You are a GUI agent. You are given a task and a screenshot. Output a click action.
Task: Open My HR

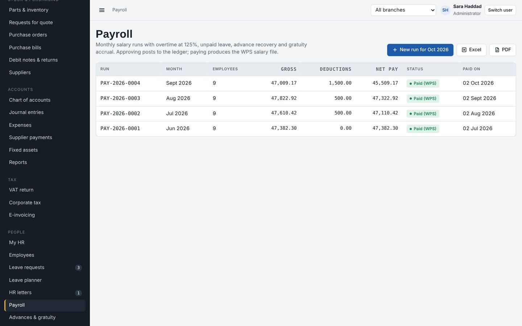(45, 242)
